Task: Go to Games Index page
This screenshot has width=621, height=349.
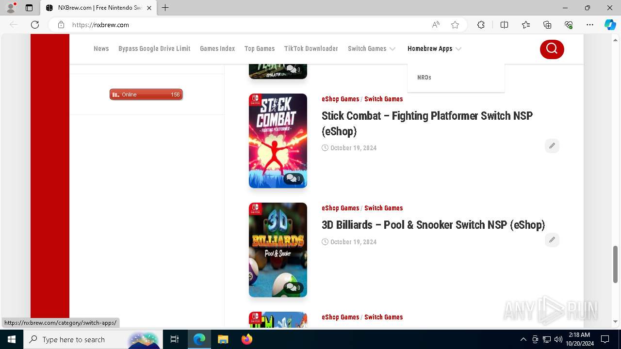Action: coord(217,48)
